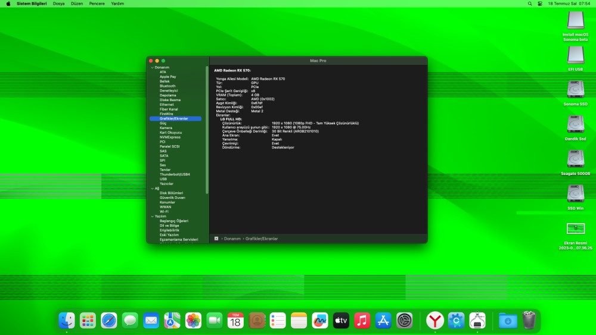Image resolution: width=596 pixels, height=335 pixels.
Task: Launch the Yandex browser dock icon
Action: [435, 321]
